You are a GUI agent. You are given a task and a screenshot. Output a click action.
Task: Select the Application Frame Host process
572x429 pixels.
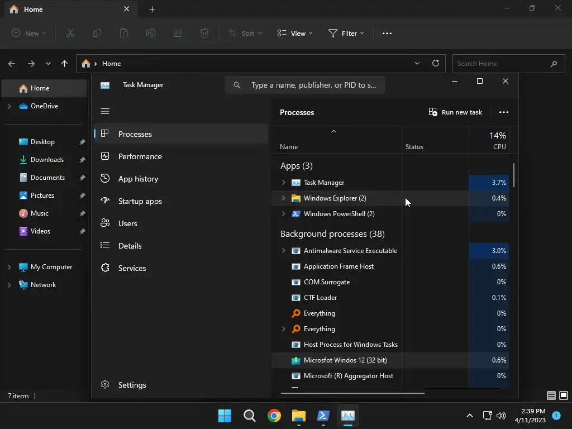pos(390,266)
